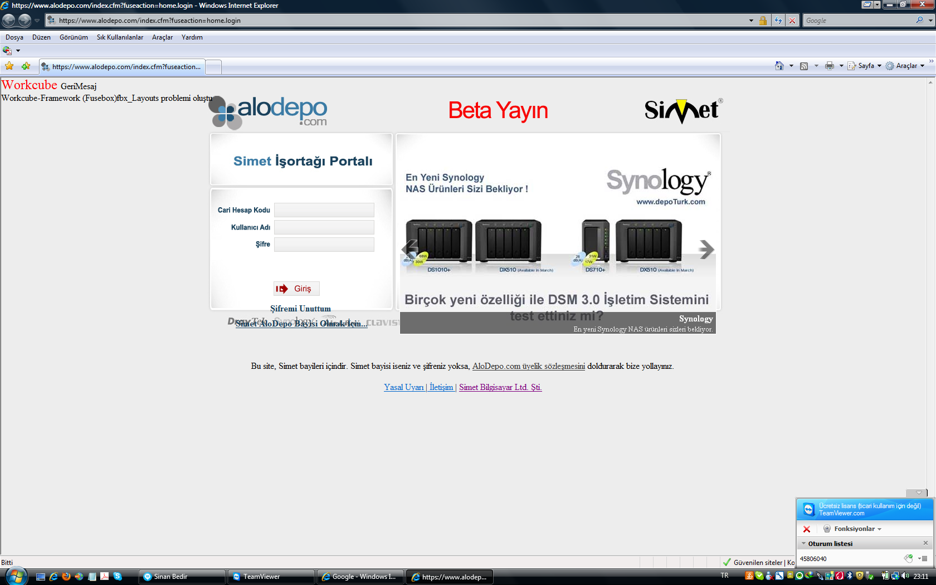Click the red Stop loading icon
Viewport: 936px width, 585px height.
pyautogui.click(x=792, y=21)
